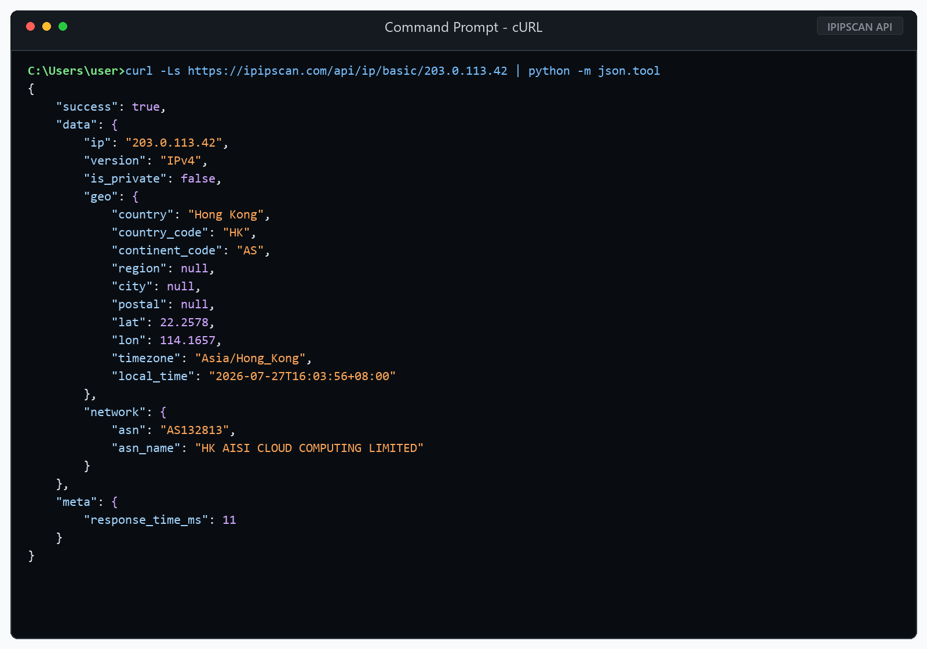Click the "is_private": false line
The height and width of the screenshot is (649, 927).
point(153,178)
